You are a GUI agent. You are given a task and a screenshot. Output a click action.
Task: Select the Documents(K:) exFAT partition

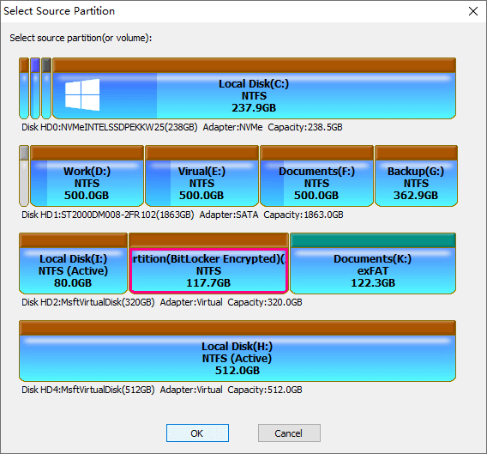373,263
